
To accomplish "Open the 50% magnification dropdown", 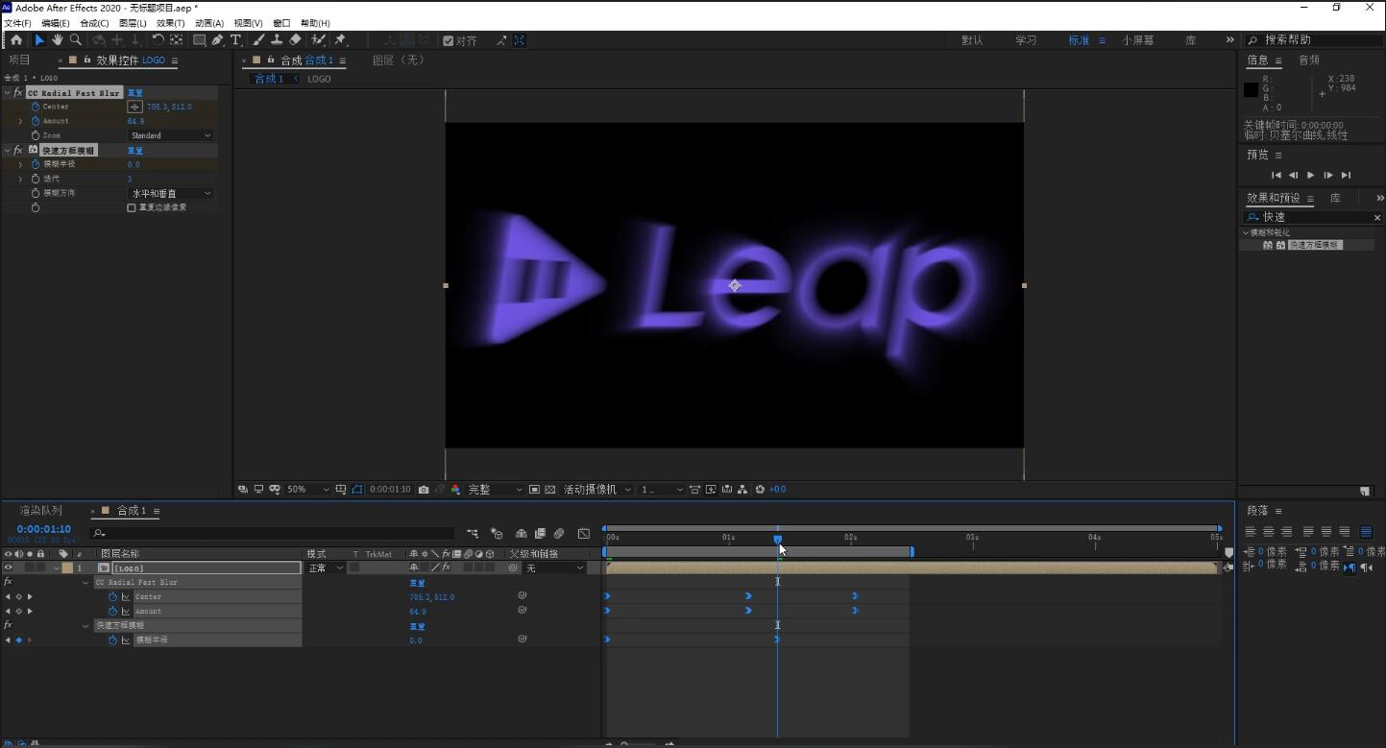I will pyautogui.click(x=307, y=490).
